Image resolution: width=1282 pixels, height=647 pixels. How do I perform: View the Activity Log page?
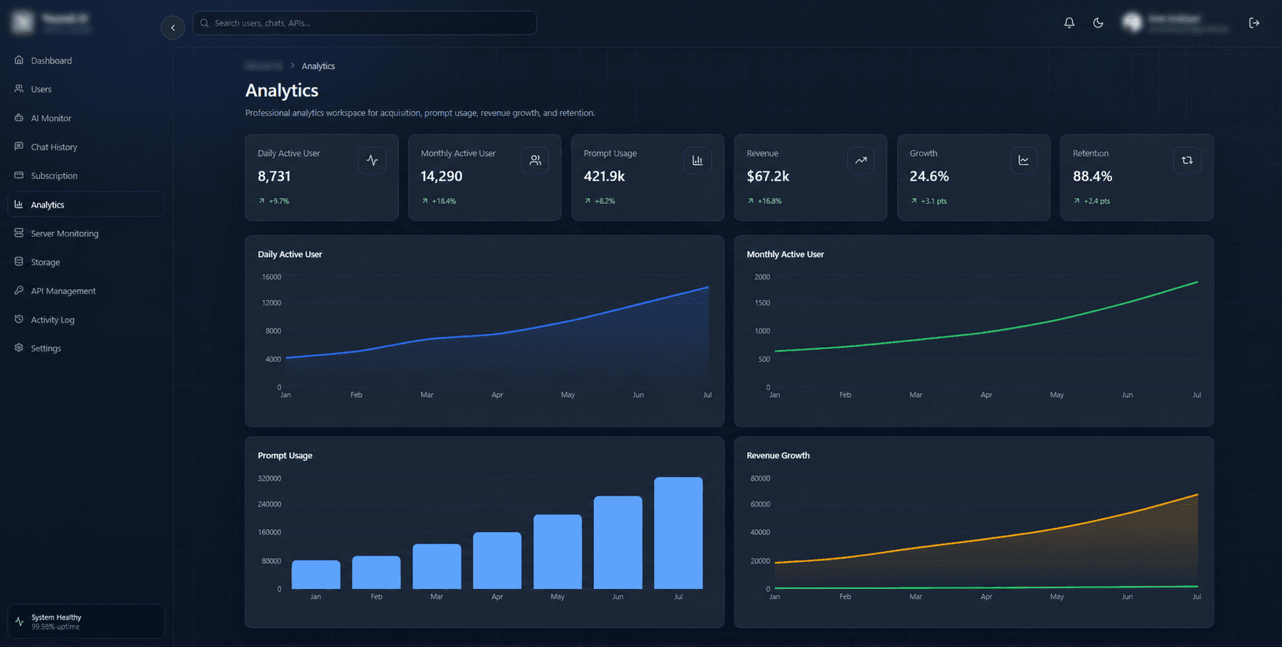click(x=86, y=320)
